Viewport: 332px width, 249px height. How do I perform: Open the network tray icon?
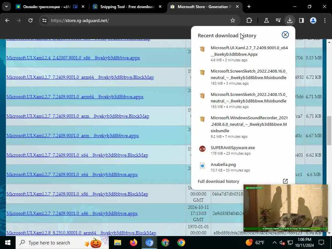click(x=290, y=243)
